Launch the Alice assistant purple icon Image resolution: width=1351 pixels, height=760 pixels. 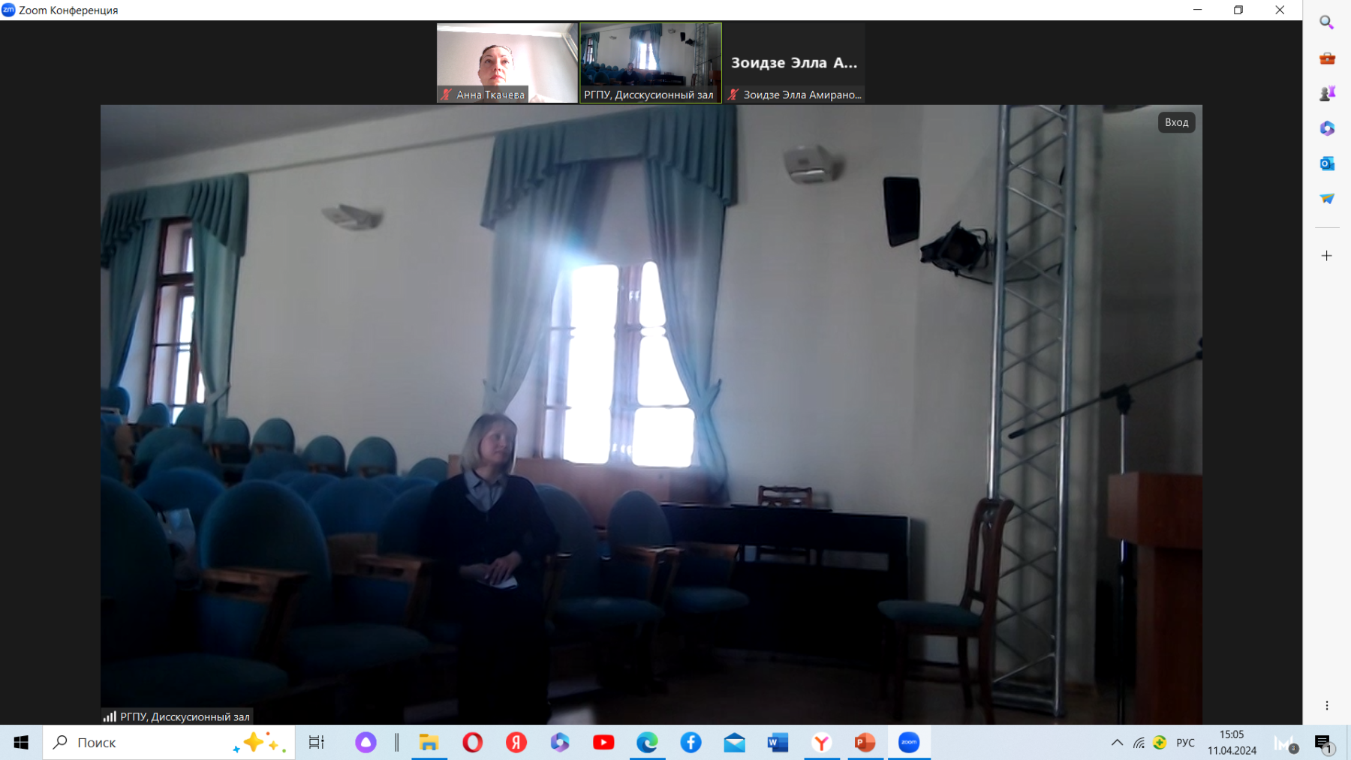pyautogui.click(x=366, y=743)
